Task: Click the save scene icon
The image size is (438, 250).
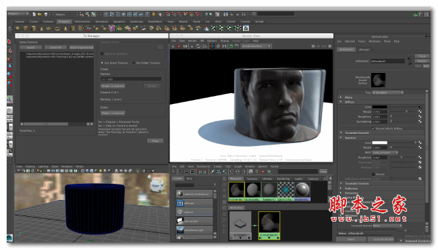Action: pyautogui.click(x=46, y=14)
